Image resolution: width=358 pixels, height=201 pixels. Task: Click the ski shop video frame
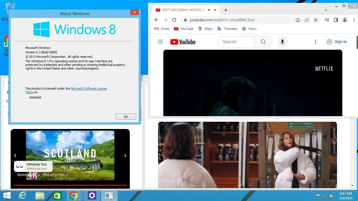pyautogui.click(x=248, y=155)
